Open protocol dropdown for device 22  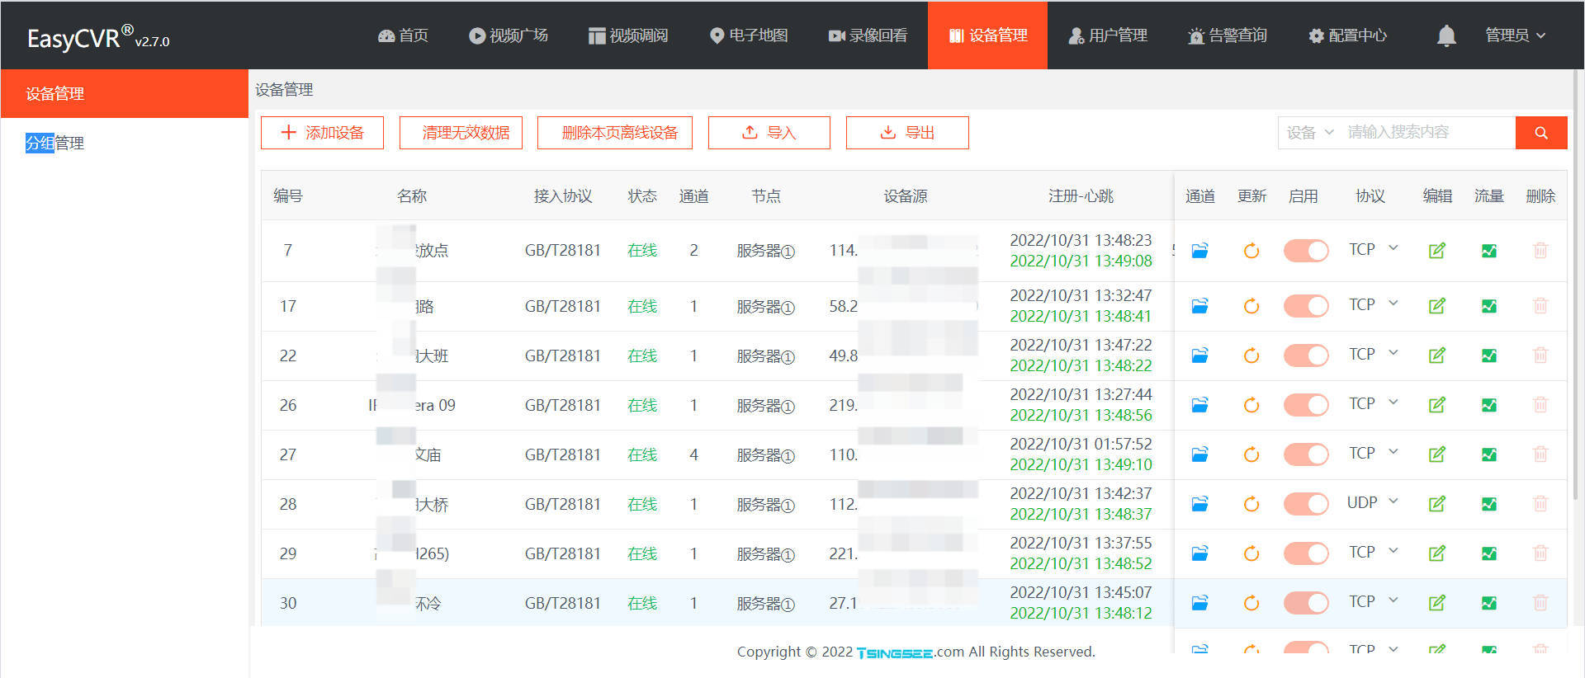1373,355
